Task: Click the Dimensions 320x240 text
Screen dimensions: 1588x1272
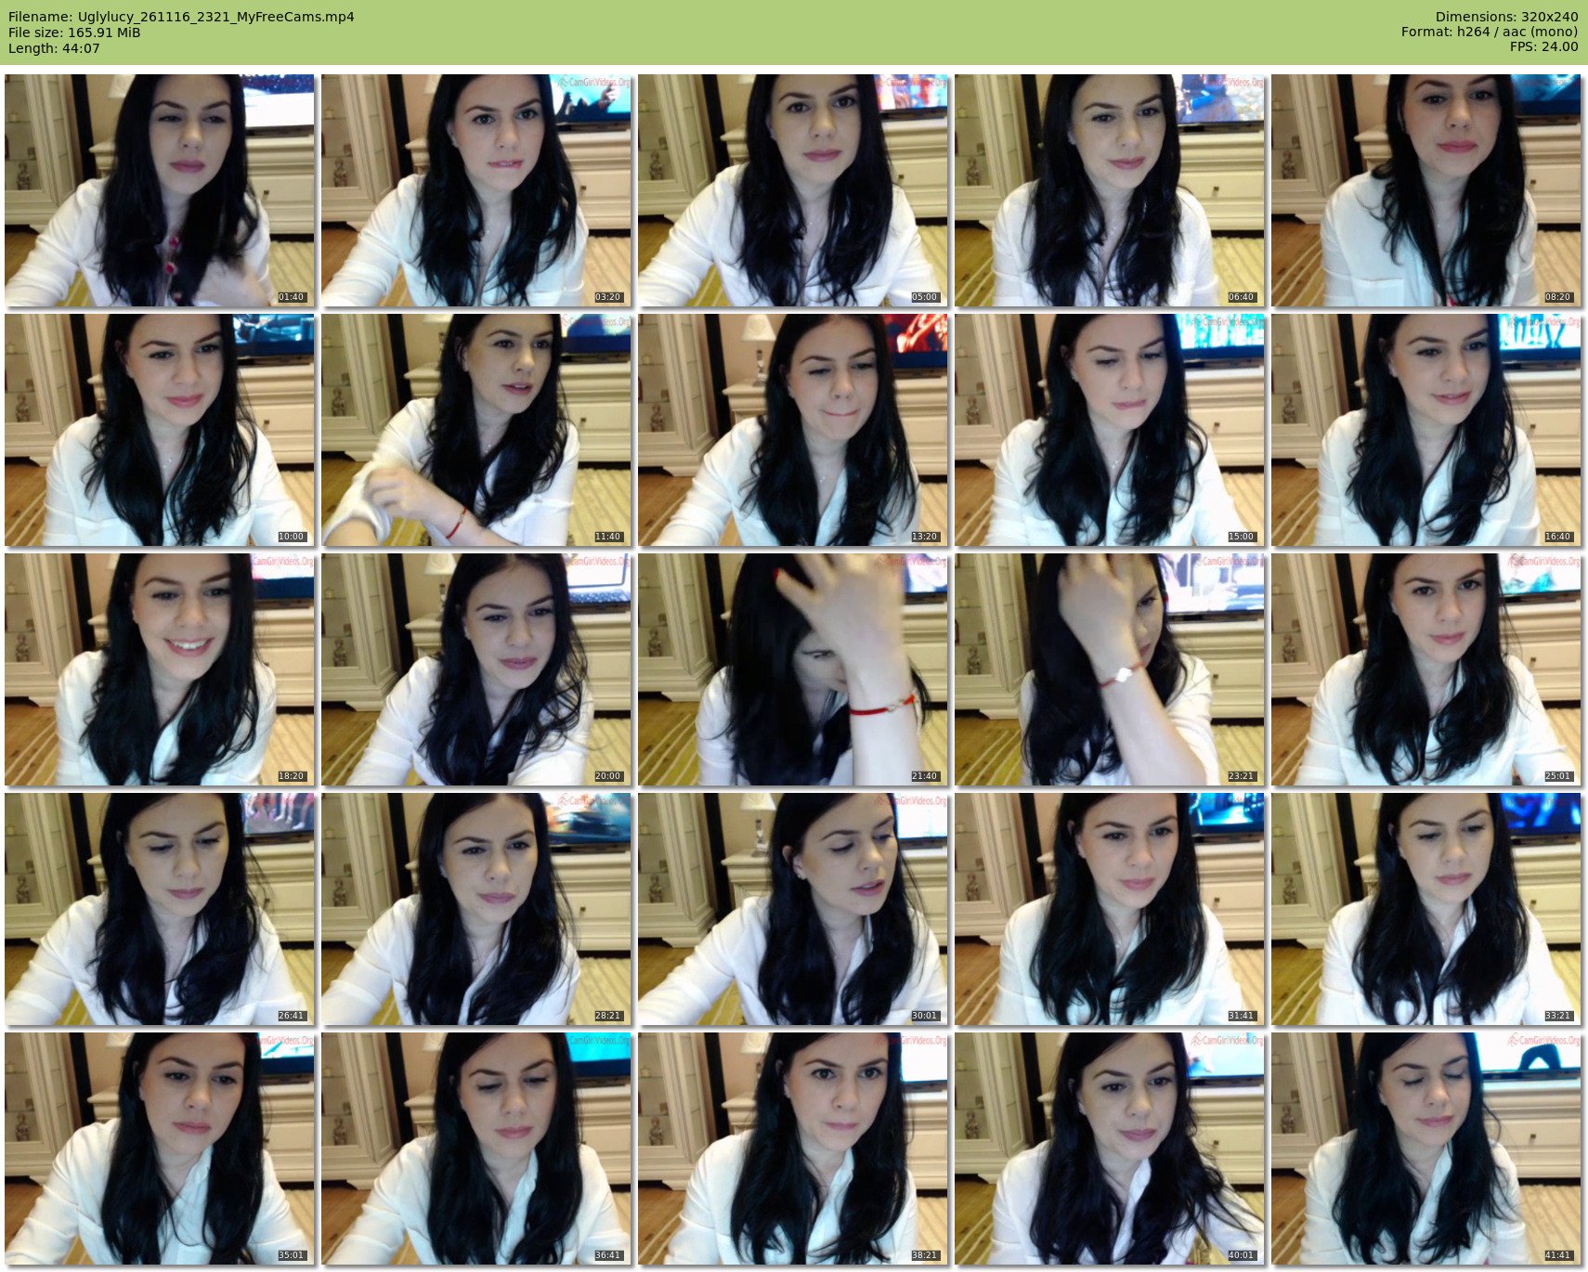Action: (1506, 17)
